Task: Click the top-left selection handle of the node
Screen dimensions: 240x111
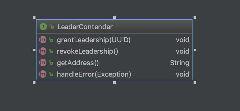Action: point(34,17)
